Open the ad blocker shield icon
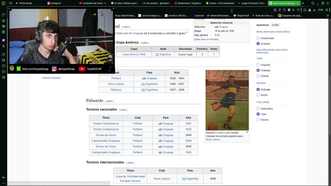 pyautogui.click(x=289, y=10)
